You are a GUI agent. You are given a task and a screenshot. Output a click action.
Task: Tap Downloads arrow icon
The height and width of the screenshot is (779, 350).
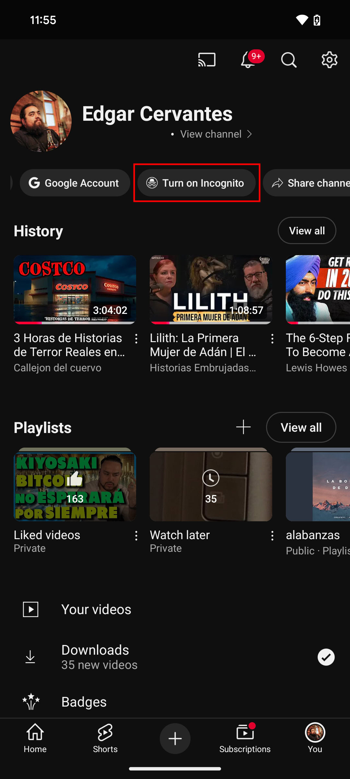[x=30, y=657]
